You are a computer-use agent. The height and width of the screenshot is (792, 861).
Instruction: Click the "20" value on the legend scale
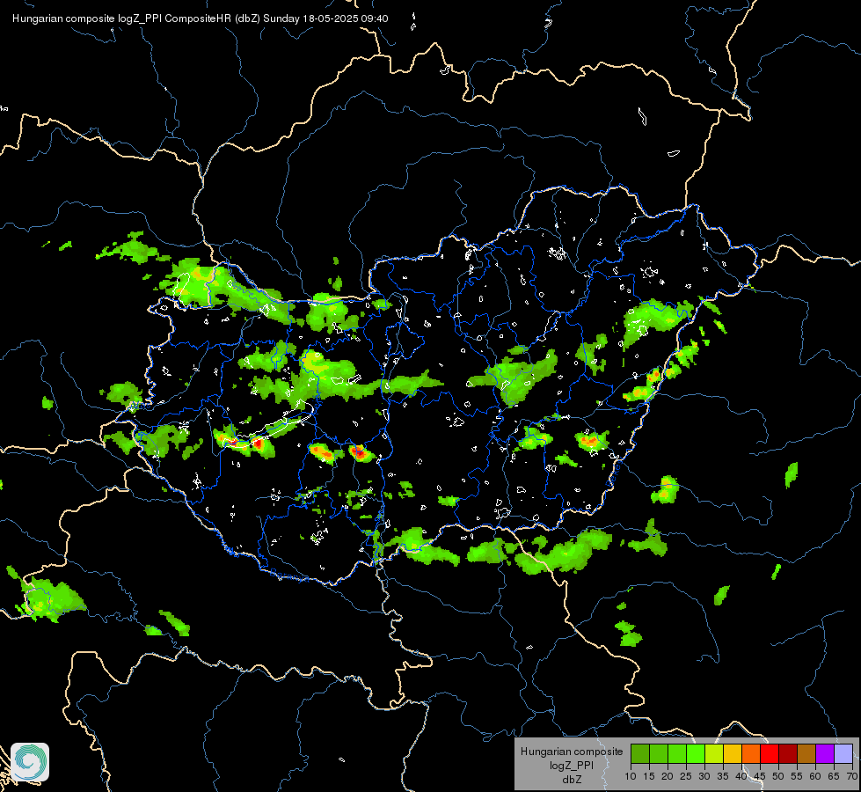(x=668, y=777)
